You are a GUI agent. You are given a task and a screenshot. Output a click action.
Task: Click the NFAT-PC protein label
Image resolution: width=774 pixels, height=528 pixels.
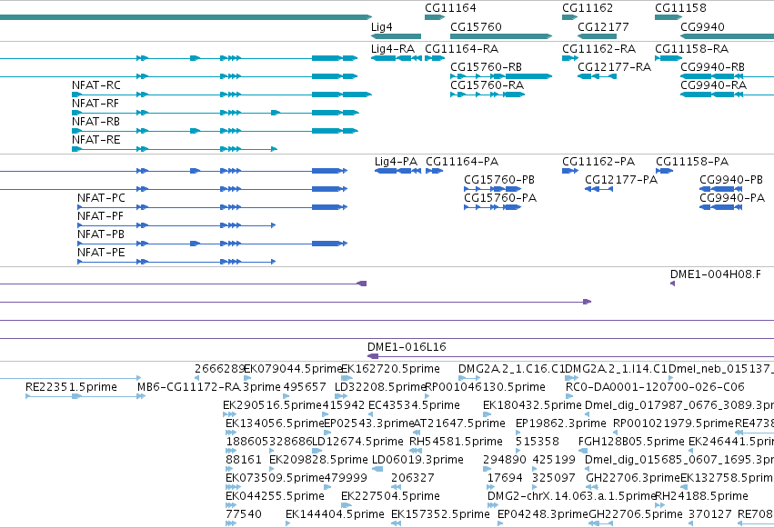pyautogui.click(x=101, y=198)
